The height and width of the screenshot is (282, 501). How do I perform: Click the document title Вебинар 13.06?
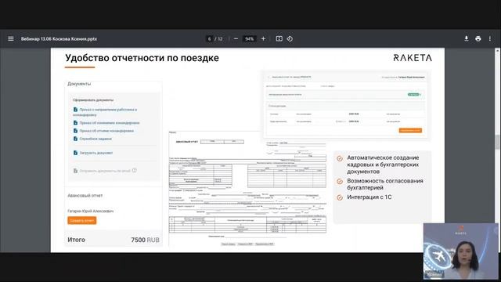59,38
